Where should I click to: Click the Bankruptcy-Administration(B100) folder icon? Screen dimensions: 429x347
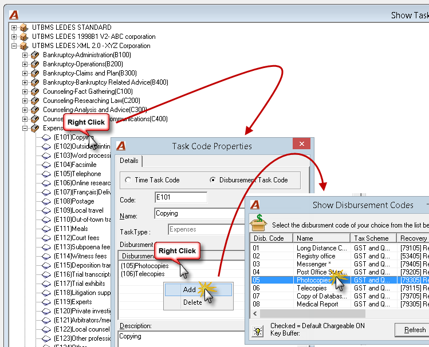pyautogui.click(x=35, y=55)
